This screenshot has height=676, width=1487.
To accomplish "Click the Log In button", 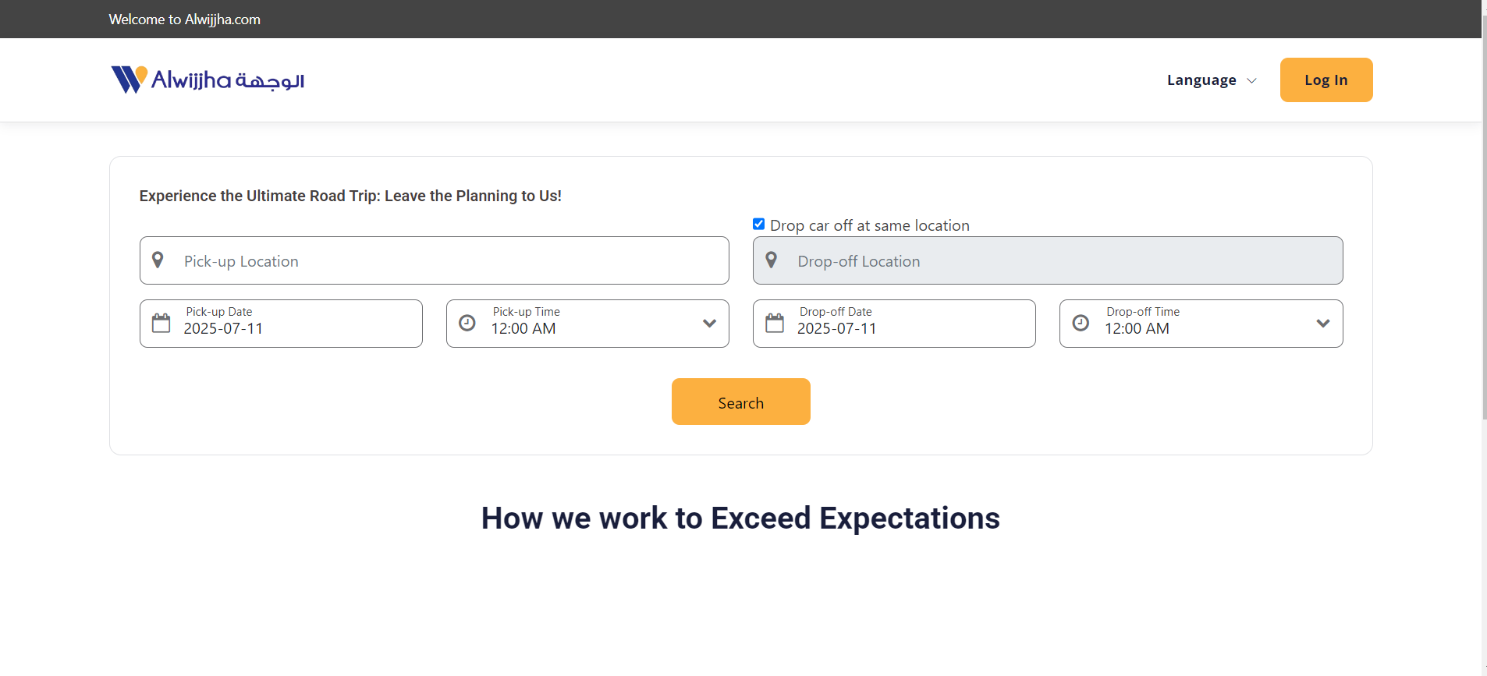I will pos(1326,80).
